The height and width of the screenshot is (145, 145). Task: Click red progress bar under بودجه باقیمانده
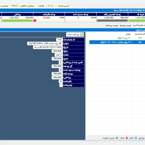35,21
